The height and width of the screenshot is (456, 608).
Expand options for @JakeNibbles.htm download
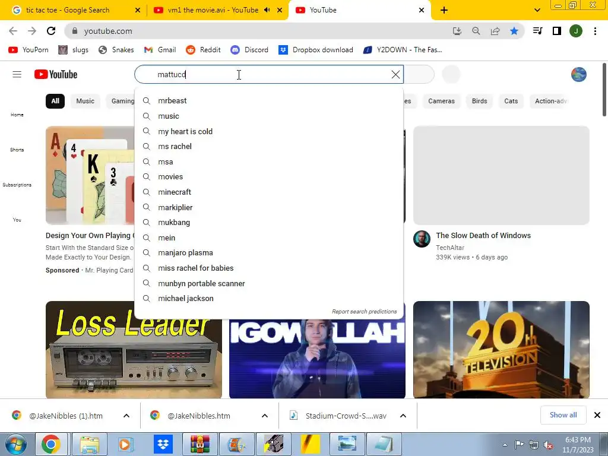click(264, 416)
